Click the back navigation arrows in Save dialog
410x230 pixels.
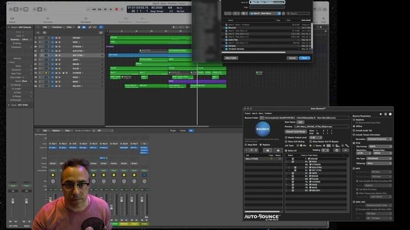pos(228,13)
